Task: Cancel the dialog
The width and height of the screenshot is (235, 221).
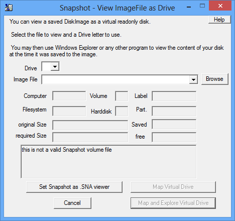Action: tap(72, 203)
